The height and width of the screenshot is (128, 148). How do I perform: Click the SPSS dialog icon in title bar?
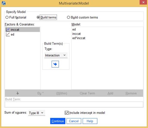tap(4, 3)
